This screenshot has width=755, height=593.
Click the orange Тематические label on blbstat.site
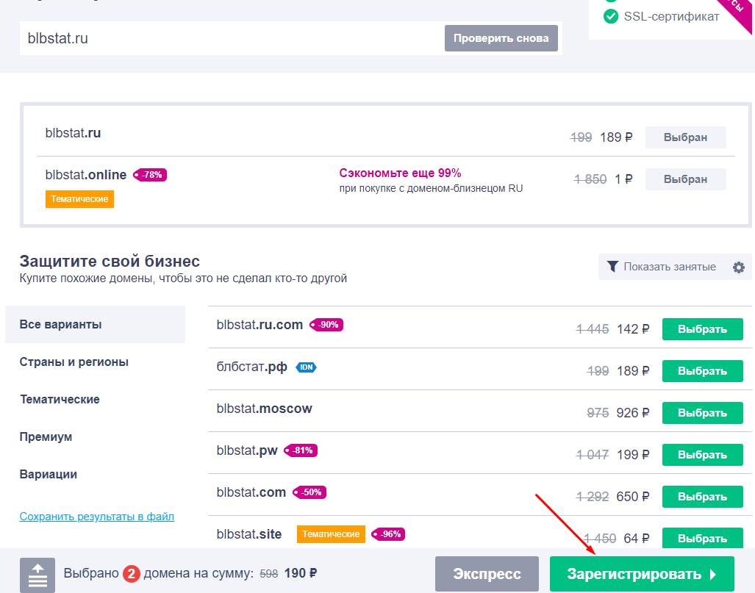331,534
